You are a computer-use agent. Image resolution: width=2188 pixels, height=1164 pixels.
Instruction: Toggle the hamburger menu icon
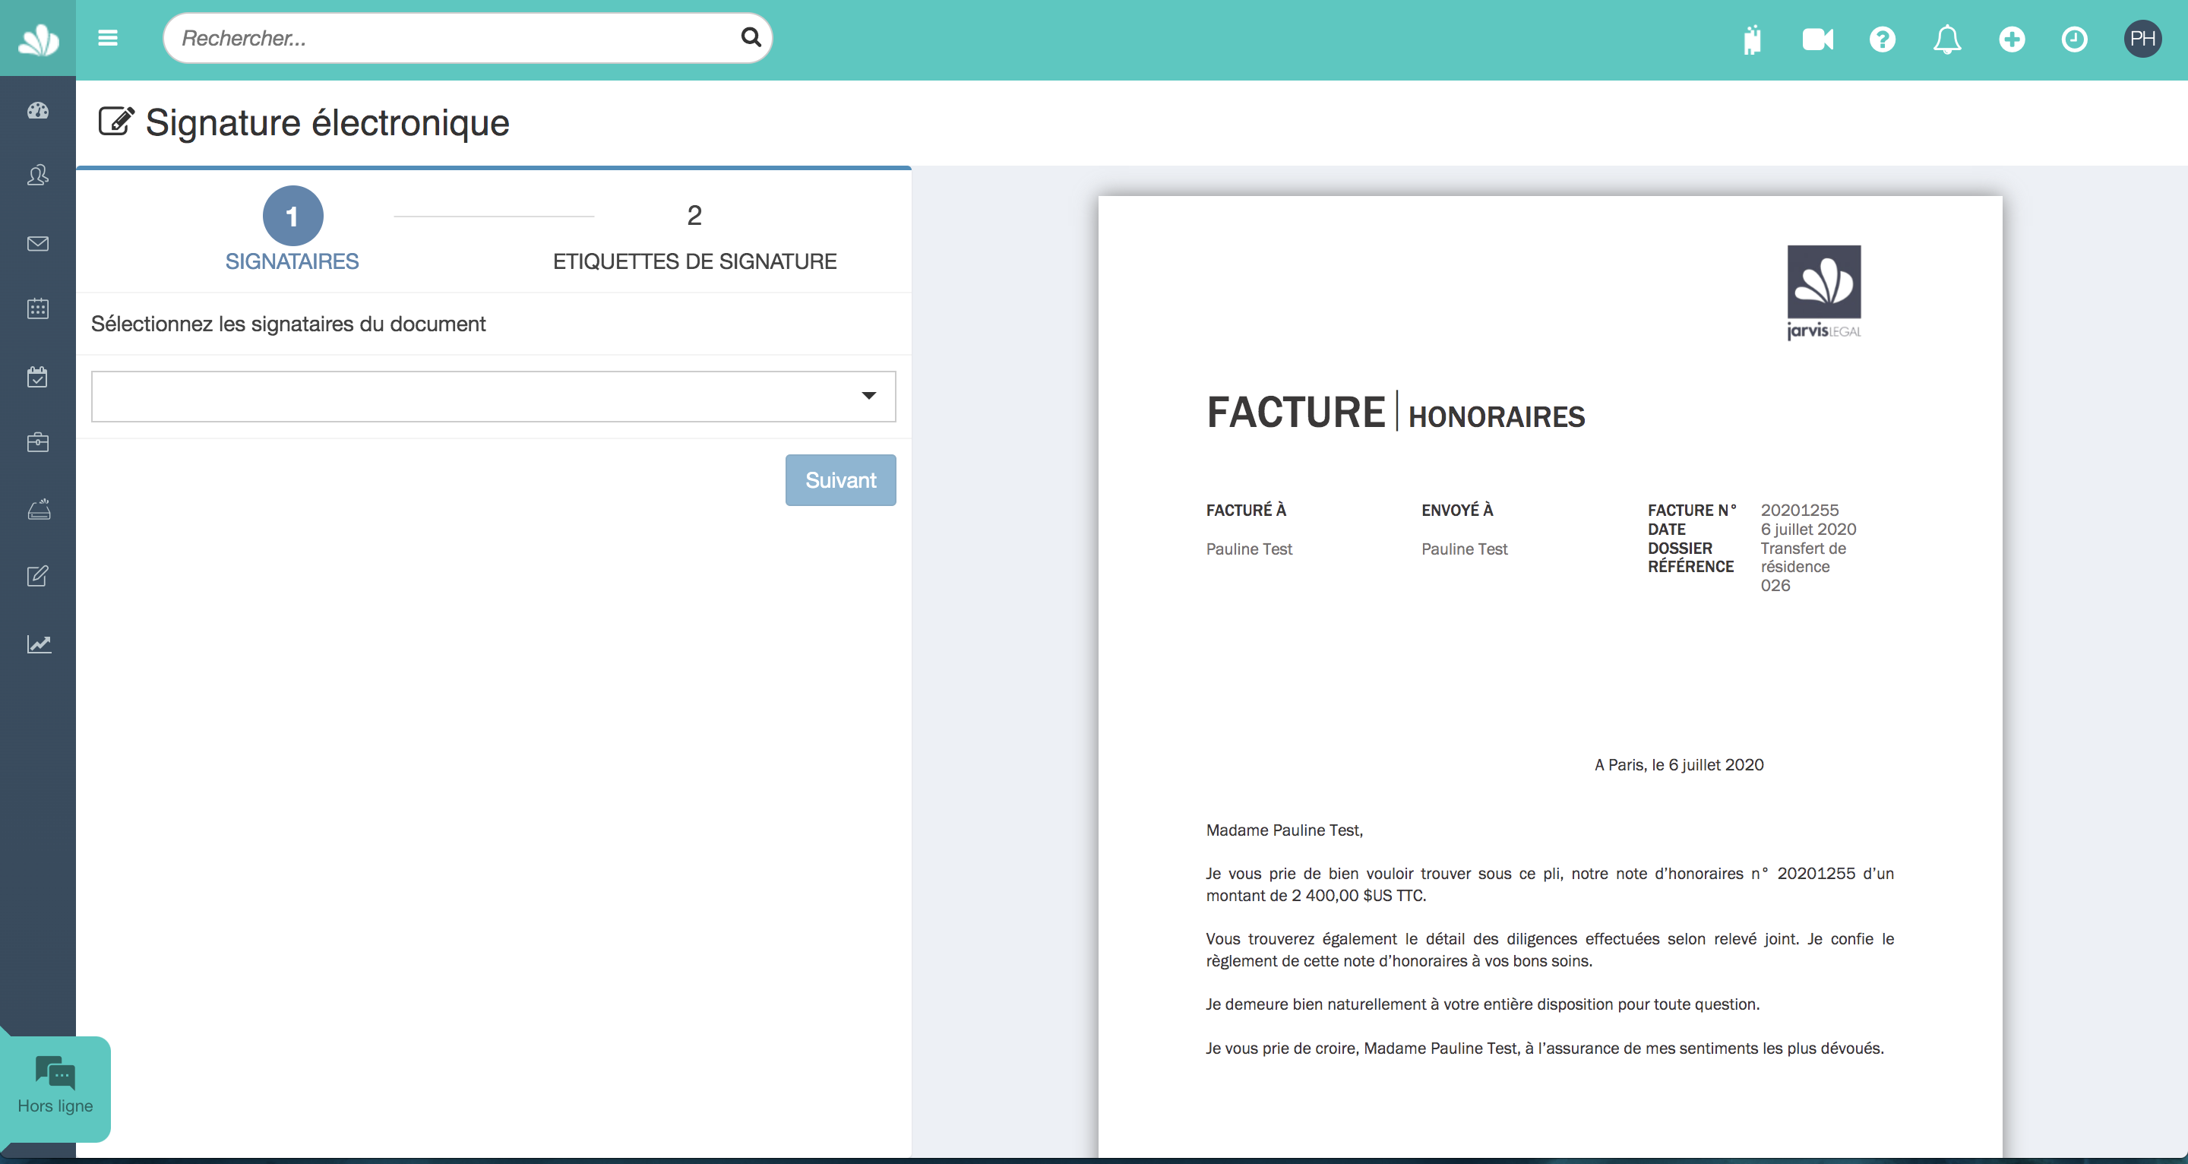click(x=108, y=38)
